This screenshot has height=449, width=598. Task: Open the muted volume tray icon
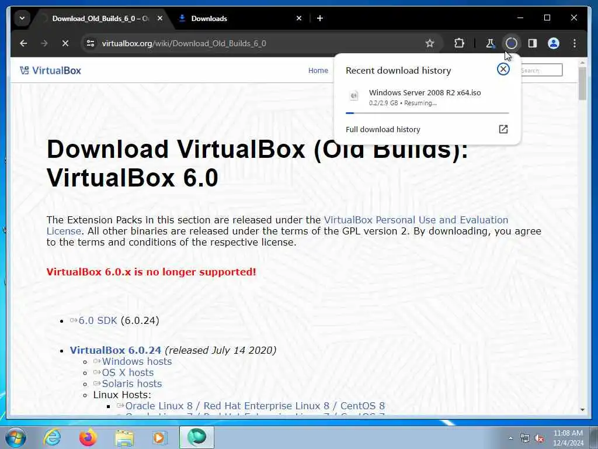(x=539, y=438)
